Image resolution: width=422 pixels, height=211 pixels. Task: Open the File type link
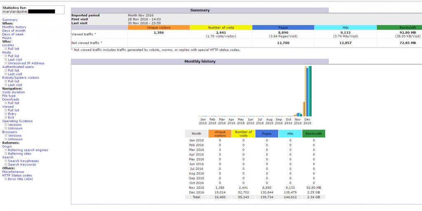point(9,96)
